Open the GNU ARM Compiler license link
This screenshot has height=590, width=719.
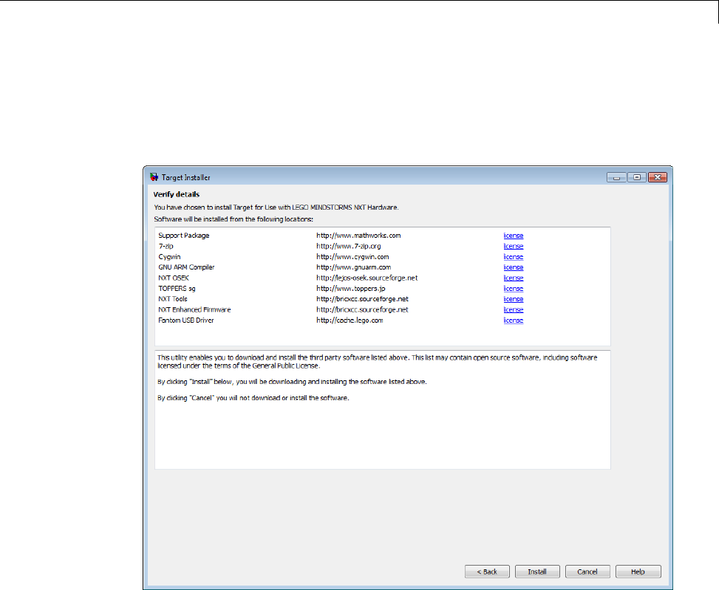tap(513, 267)
